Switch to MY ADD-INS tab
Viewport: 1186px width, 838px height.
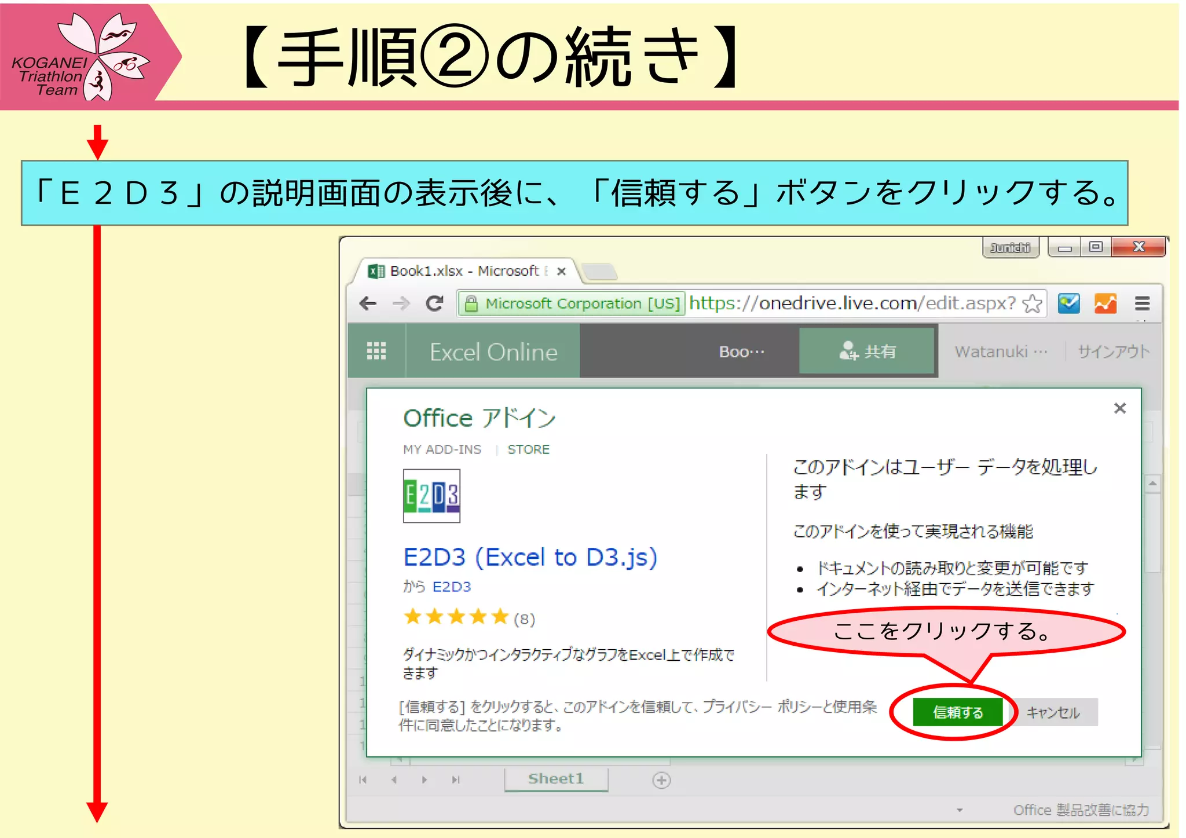point(442,449)
